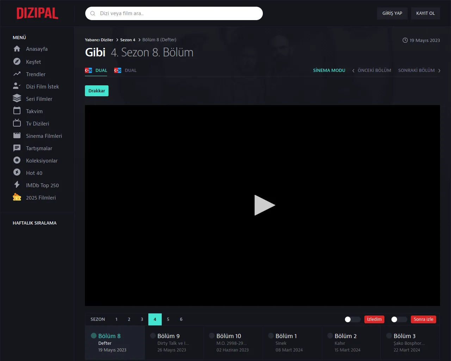Click the Anasayfa home icon
The image size is (451, 361).
pos(17,49)
